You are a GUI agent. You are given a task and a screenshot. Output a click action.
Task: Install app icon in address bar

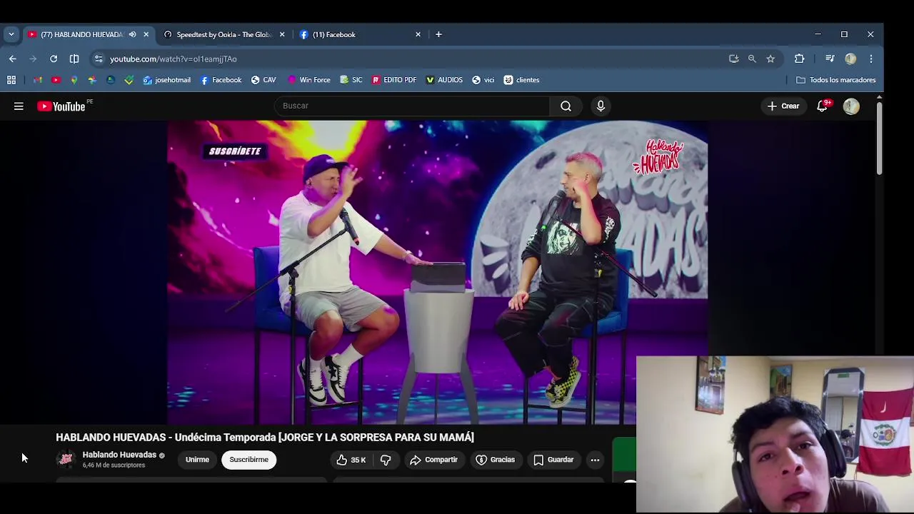pyautogui.click(x=733, y=59)
